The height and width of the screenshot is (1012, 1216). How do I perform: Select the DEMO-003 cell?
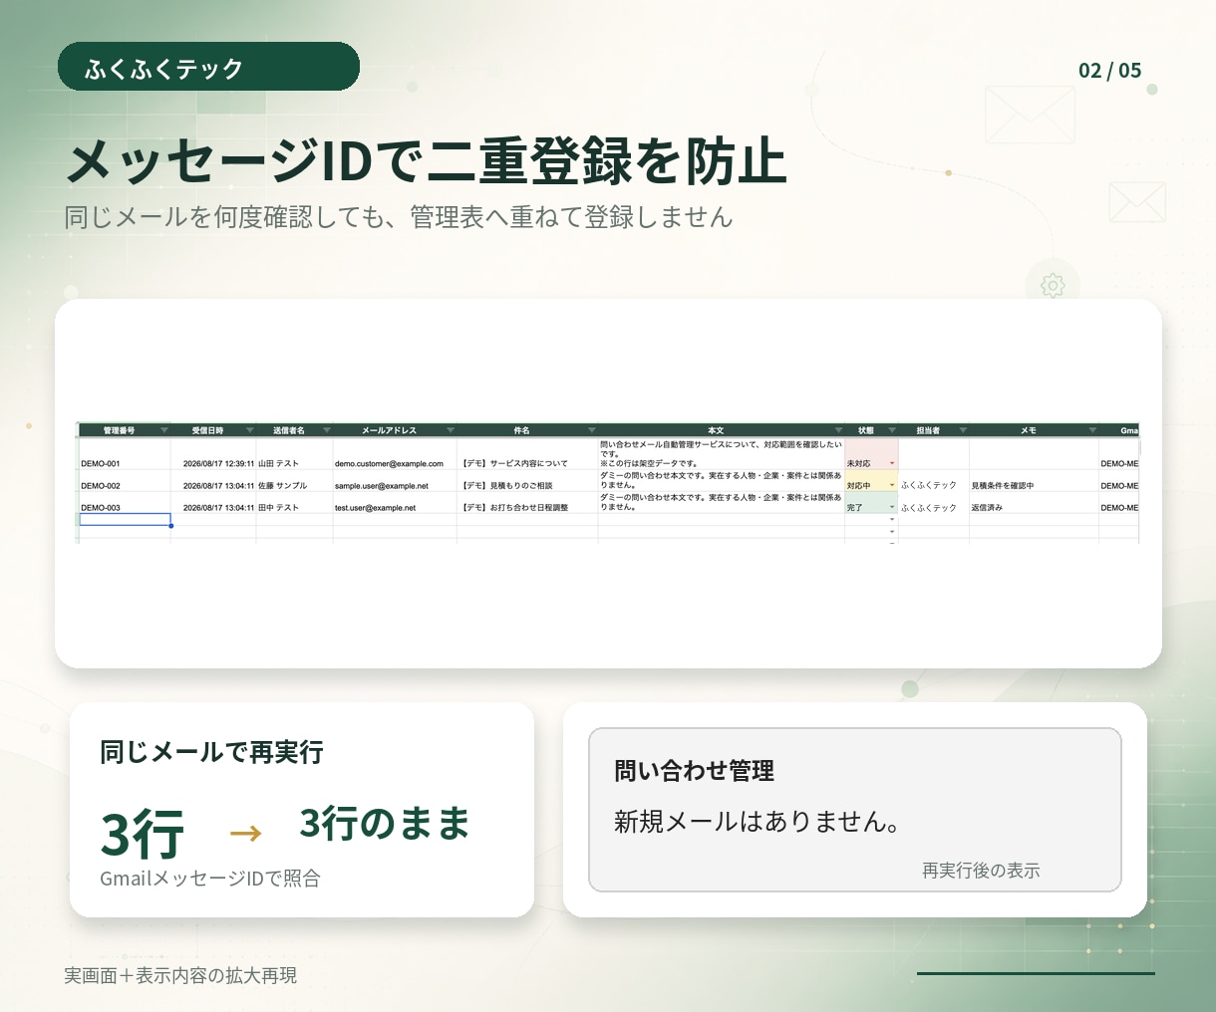(x=125, y=503)
